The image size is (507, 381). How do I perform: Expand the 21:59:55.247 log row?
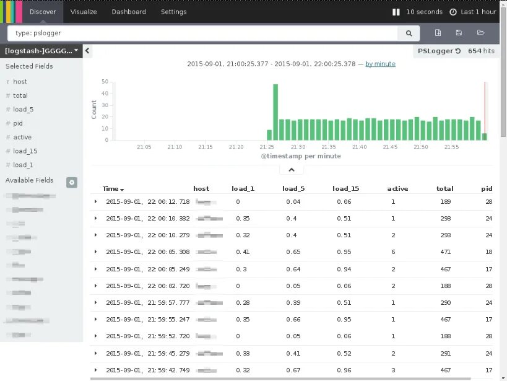click(x=95, y=320)
